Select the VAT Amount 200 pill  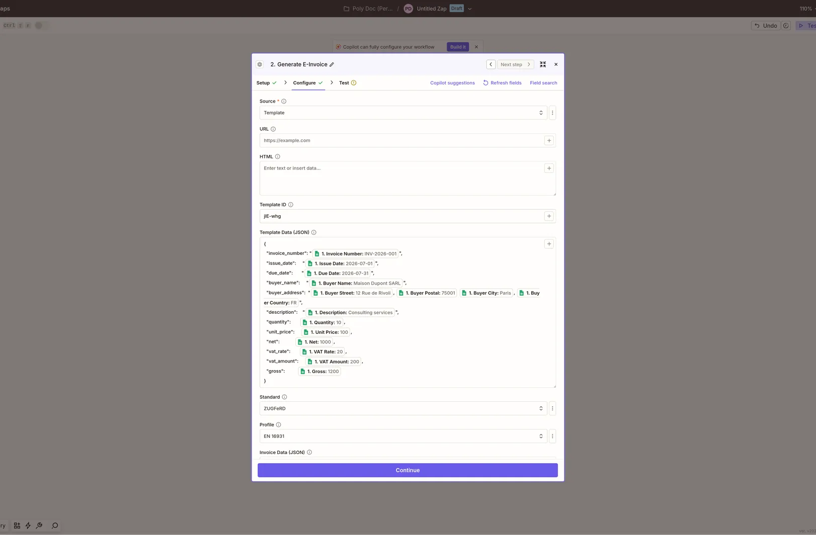tap(334, 362)
